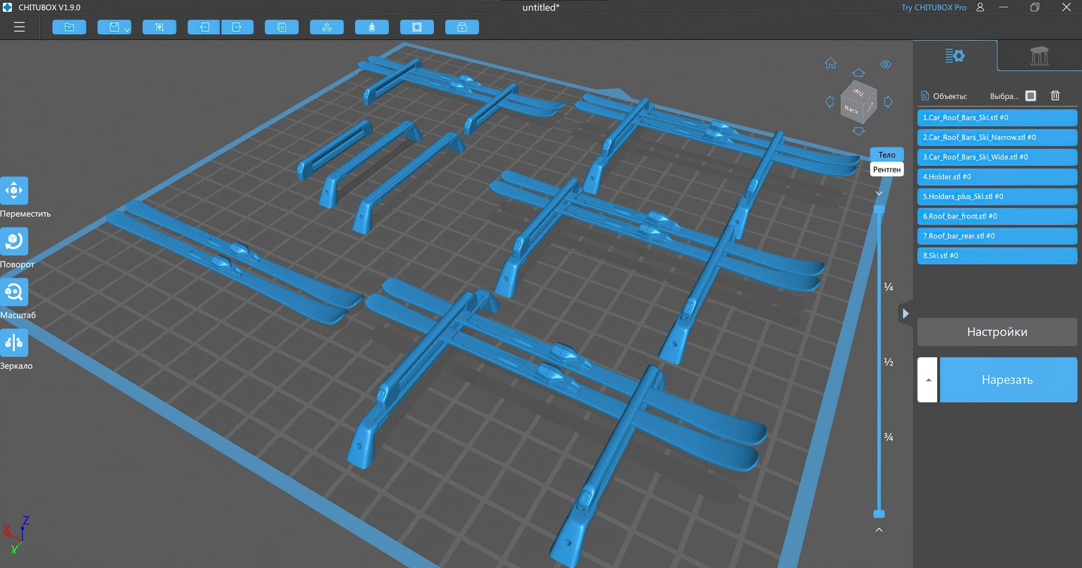Image resolution: width=1082 pixels, height=568 pixels.
Task: Select 1.Car_Roof_Bars_Ski.stl in object list
Action: 997,118
